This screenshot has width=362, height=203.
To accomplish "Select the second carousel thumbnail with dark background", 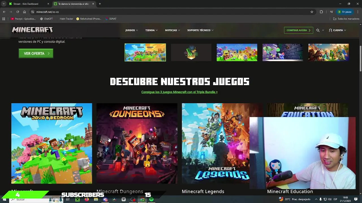I will pos(191,52).
